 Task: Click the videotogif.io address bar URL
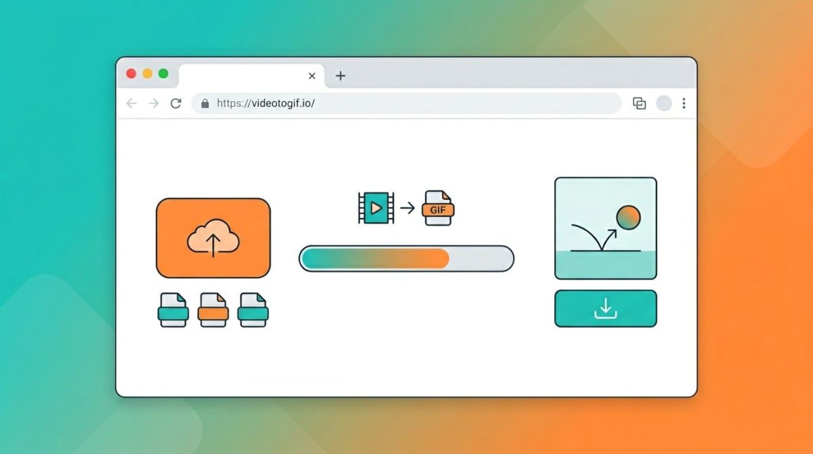[266, 104]
